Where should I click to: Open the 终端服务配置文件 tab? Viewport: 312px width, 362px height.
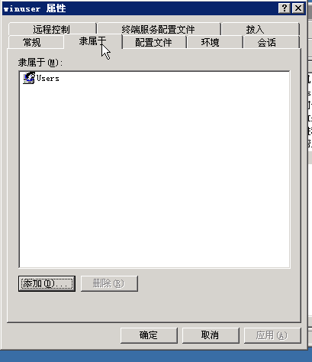tap(159, 29)
